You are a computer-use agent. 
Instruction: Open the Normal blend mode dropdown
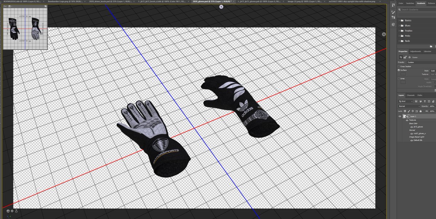click(409, 106)
